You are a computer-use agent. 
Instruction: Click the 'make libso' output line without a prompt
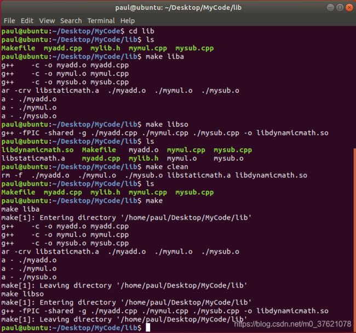22,294
